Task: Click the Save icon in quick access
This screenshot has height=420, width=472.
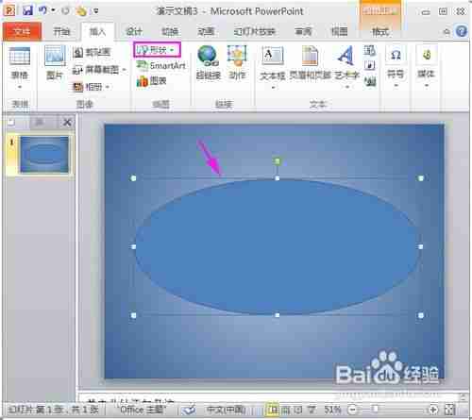Action: tap(27, 10)
